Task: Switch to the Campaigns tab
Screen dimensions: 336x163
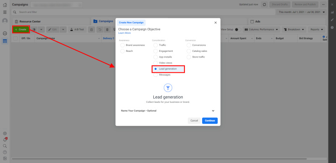Action: (103, 21)
